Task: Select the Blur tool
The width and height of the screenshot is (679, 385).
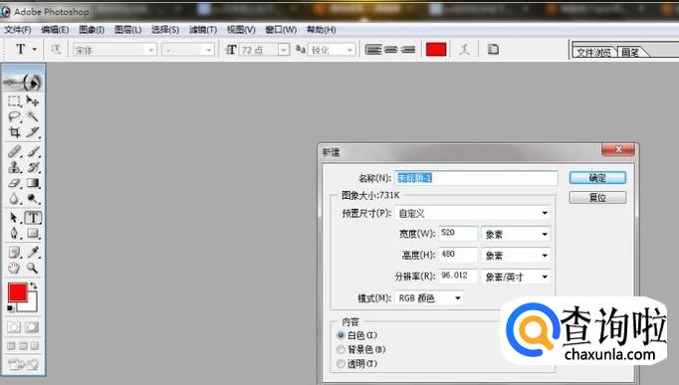Action: point(14,199)
